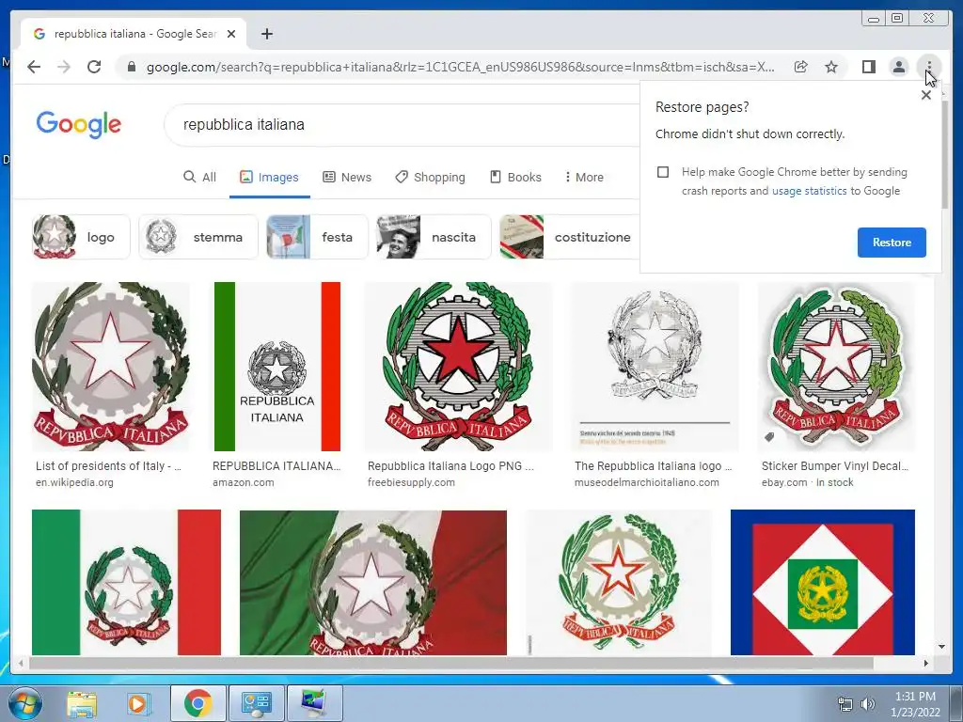Image resolution: width=963 pixels, height=722 pixels.
Task: Open network status tray icon
Action: (x=845, y=704)
